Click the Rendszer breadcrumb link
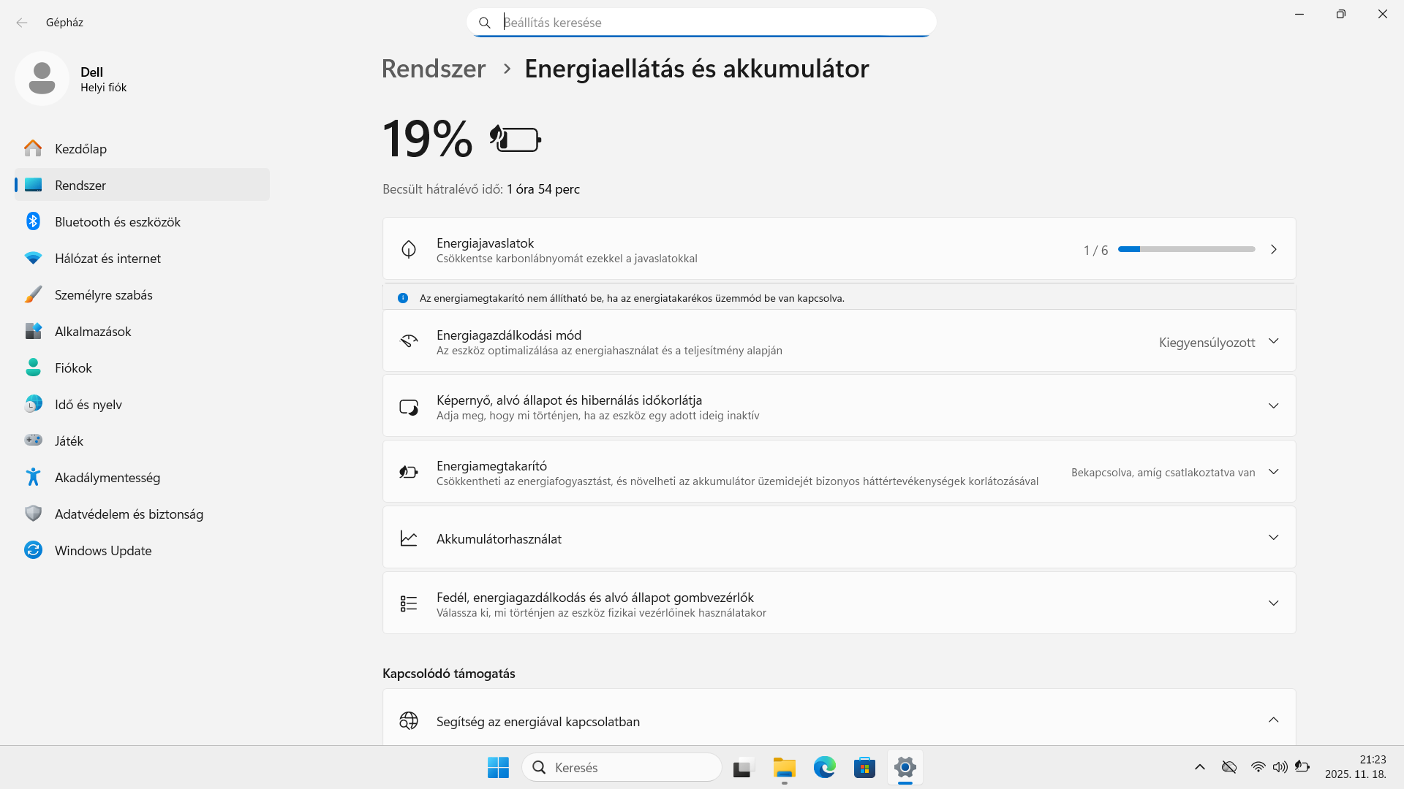The width and height of the screenshot is (1404, 789). tap(433, 69)
